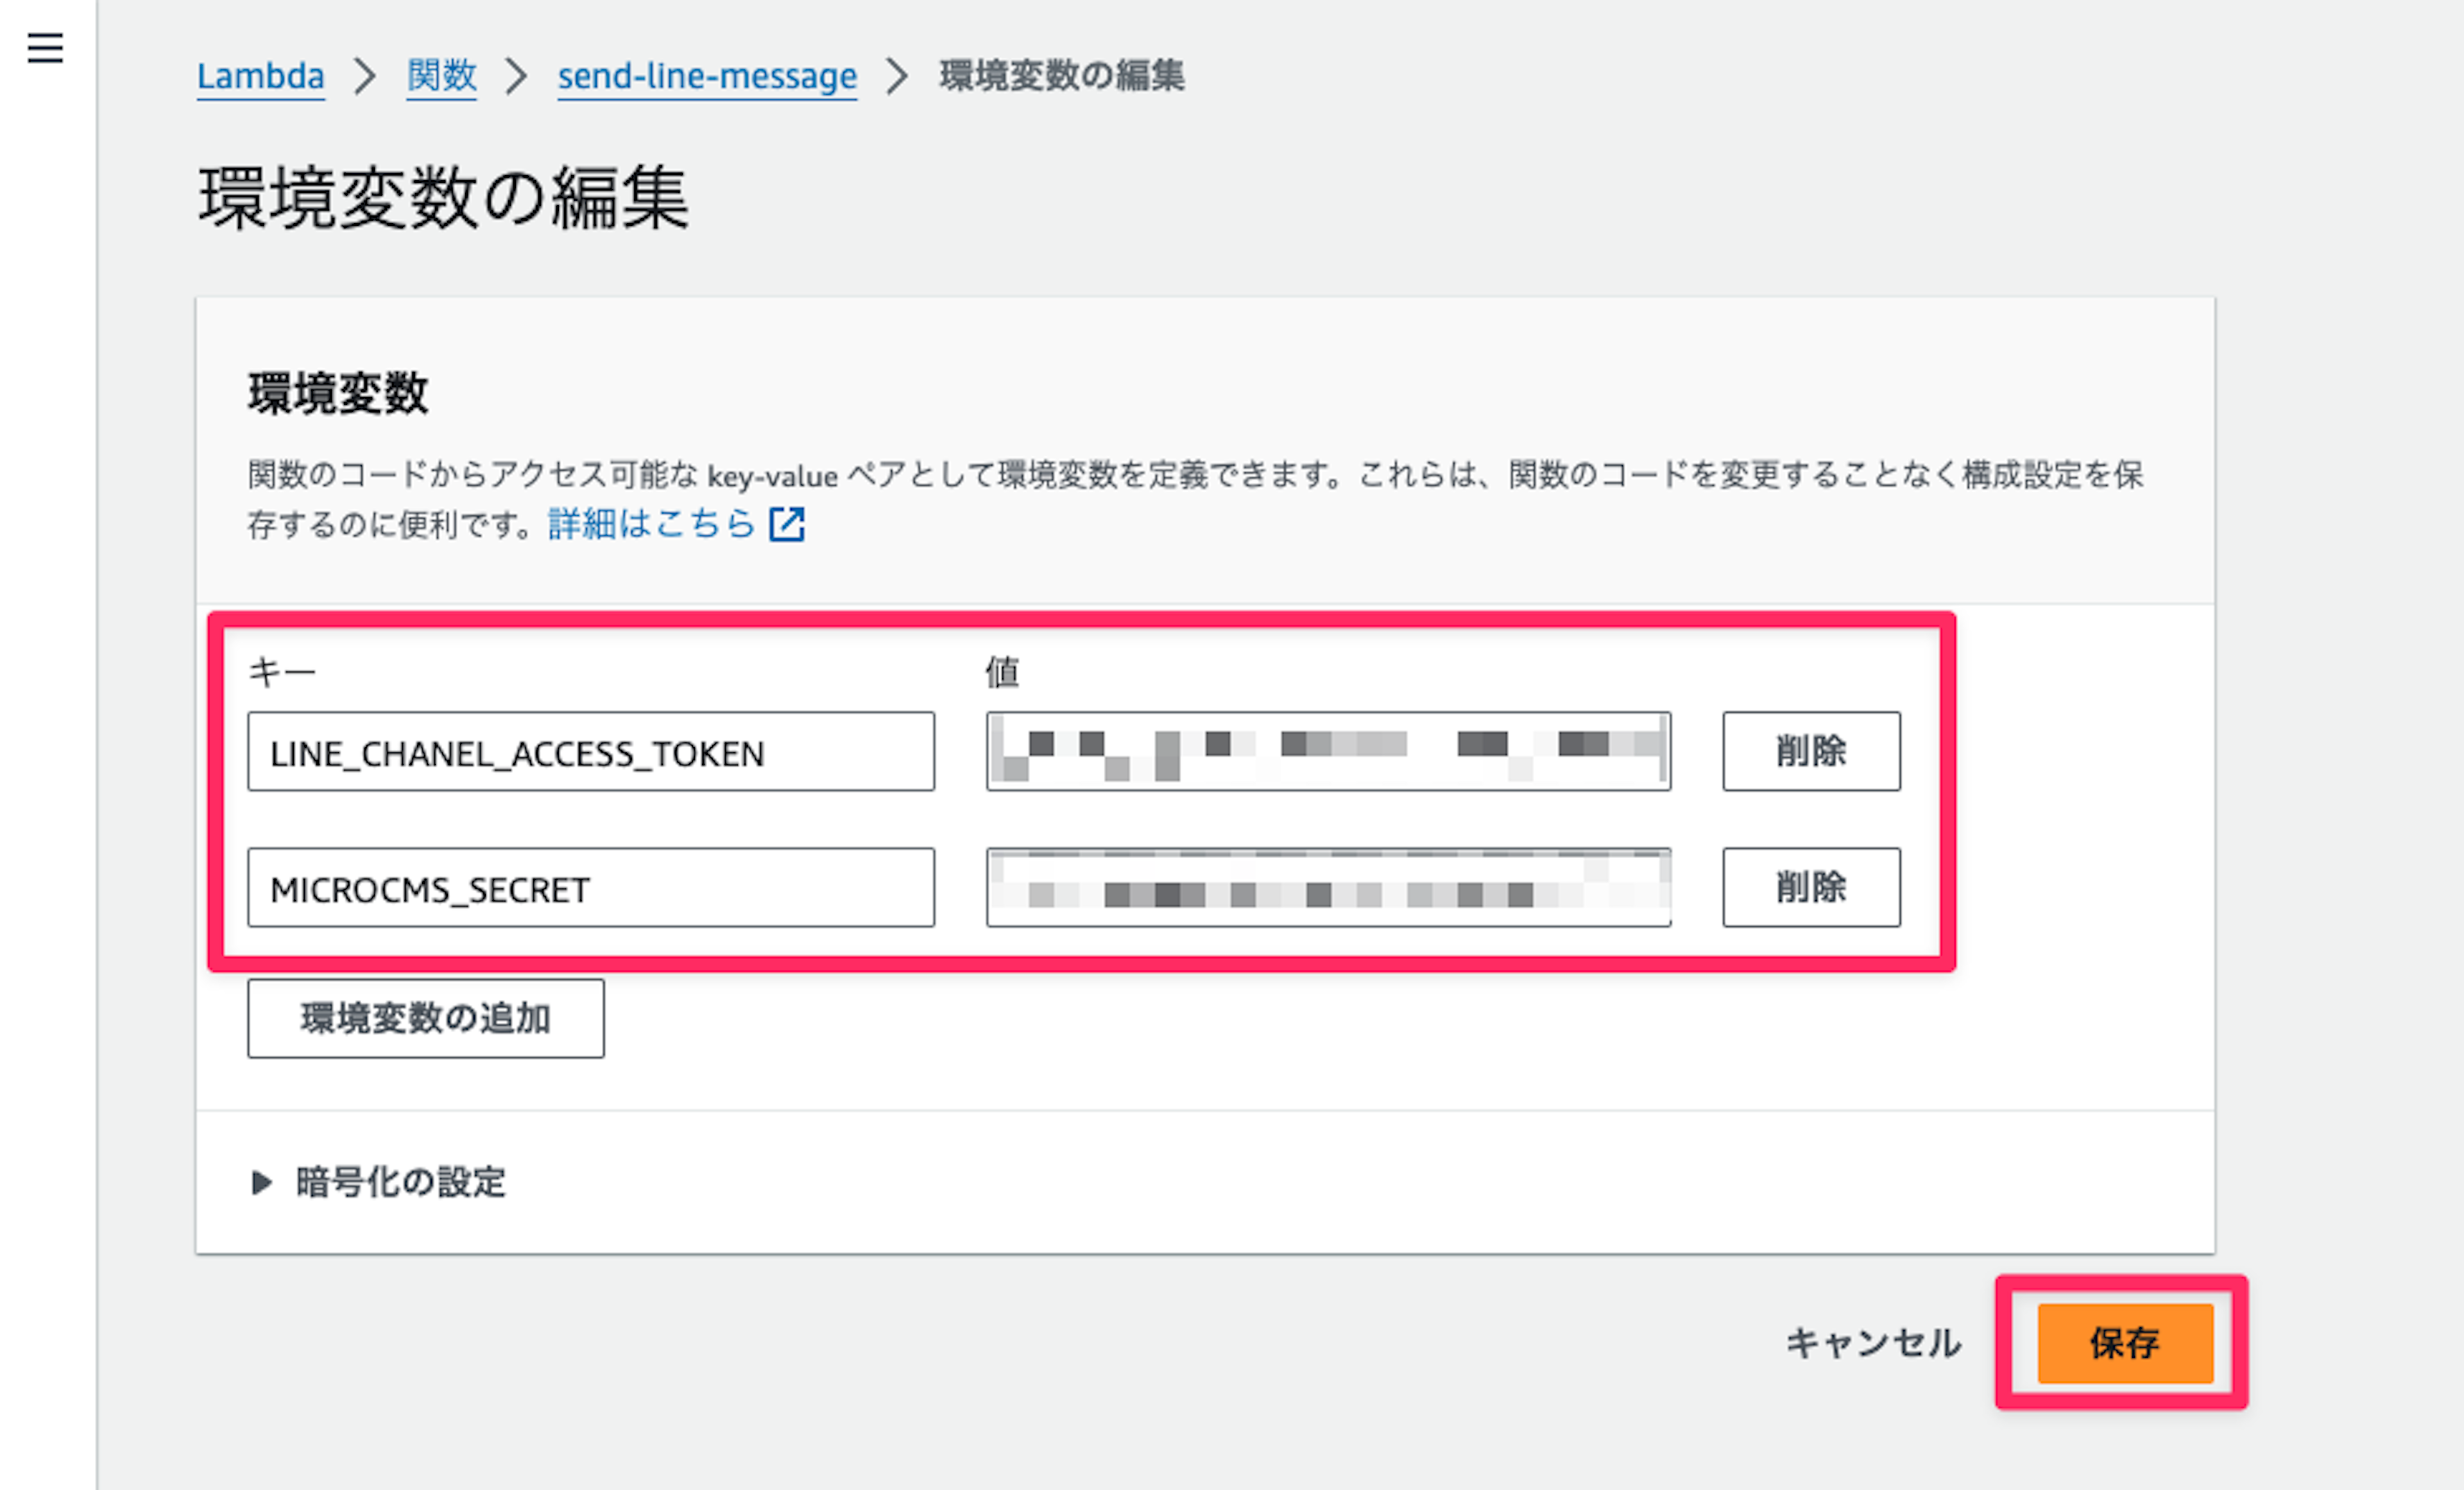The width and height of the screenshot is (2464, 1490).
Task: Expand the 暗号化の設定 section
Action: 378,1182
